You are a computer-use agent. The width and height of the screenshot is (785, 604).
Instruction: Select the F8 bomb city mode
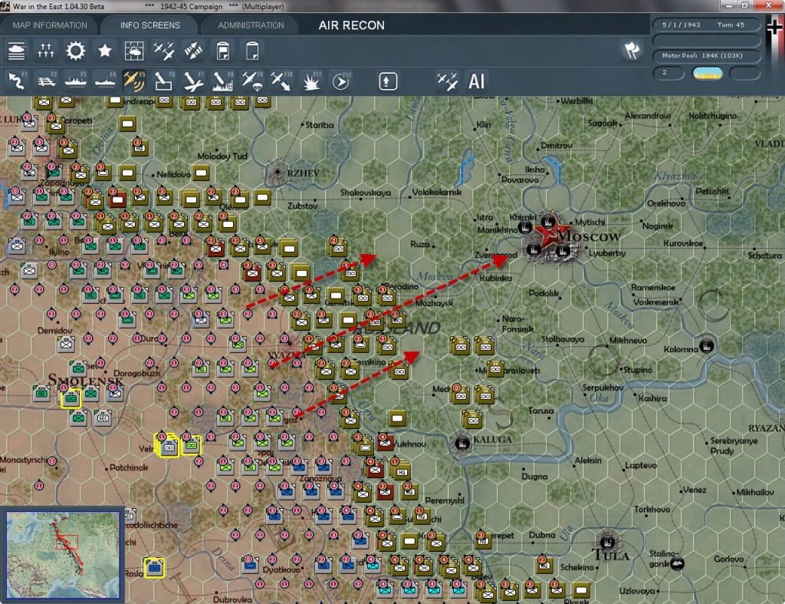pyautogui.click(x=223, y=81)
